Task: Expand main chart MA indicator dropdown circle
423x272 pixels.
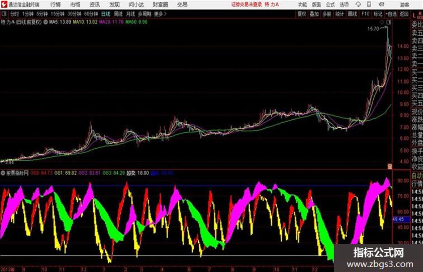Action: (45, 22)
